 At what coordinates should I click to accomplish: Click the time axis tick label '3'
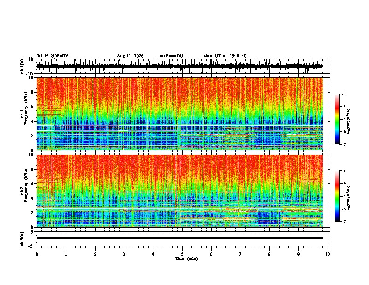click(124, 254)
